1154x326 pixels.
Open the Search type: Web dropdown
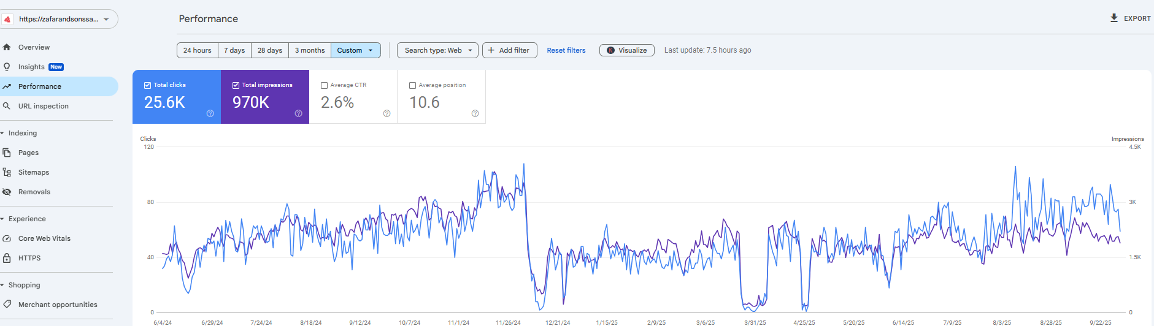438,50
